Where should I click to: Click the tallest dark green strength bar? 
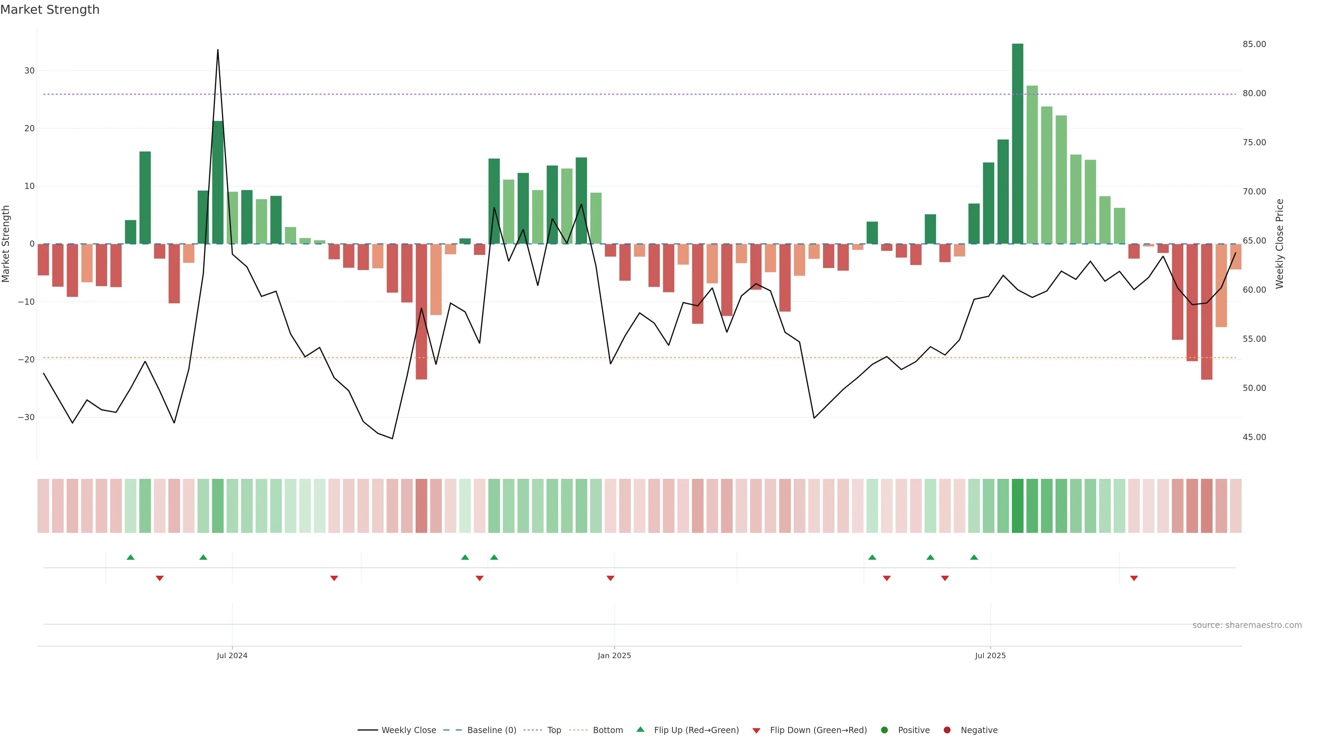click(x=1017, y=143)
